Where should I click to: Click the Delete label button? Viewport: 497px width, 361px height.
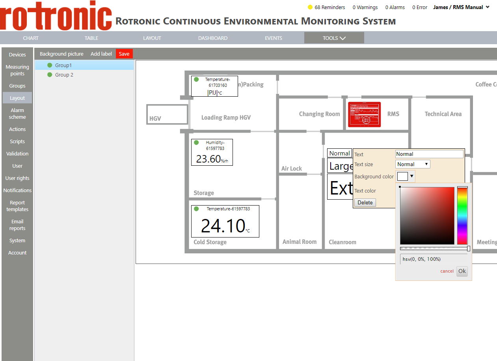pyautogui.click(x=365, y=202)
